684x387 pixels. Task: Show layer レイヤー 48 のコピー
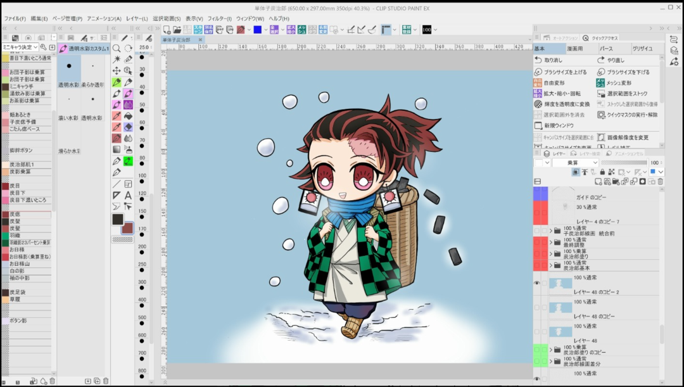click(x=537, y=307)
